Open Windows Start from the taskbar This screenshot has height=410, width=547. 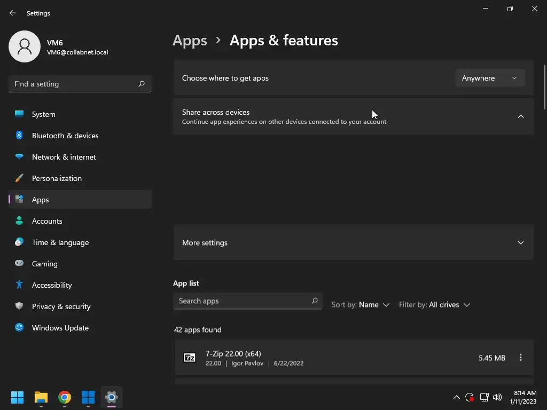(18, 397)
